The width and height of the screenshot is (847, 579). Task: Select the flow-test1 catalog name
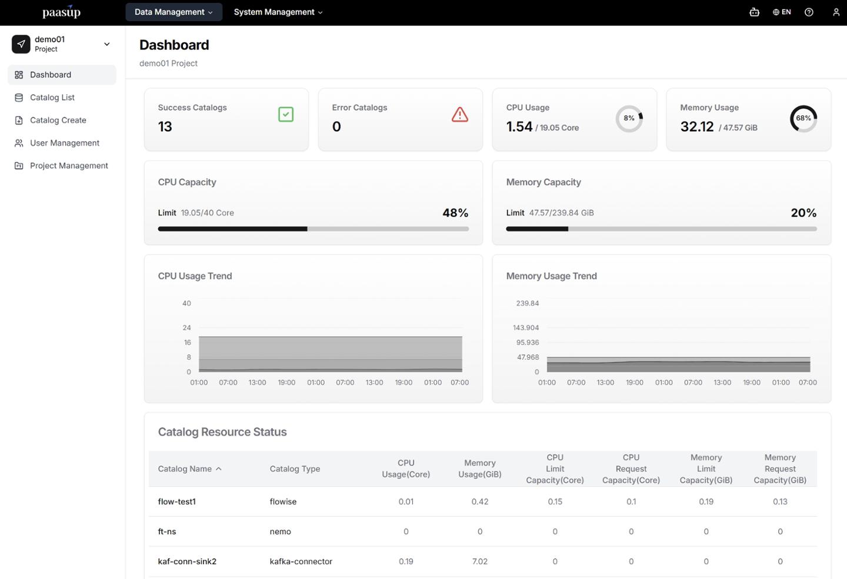pos(177,501)
